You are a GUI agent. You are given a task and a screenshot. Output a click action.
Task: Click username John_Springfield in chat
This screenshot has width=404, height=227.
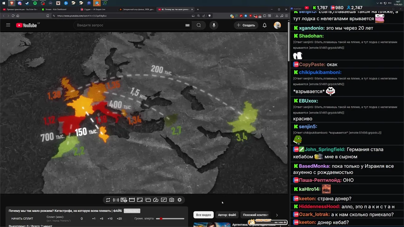coord(325,149)
